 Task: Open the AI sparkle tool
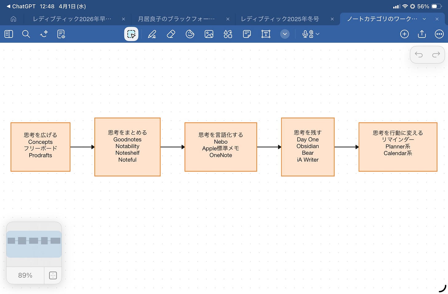pos(44,34)
